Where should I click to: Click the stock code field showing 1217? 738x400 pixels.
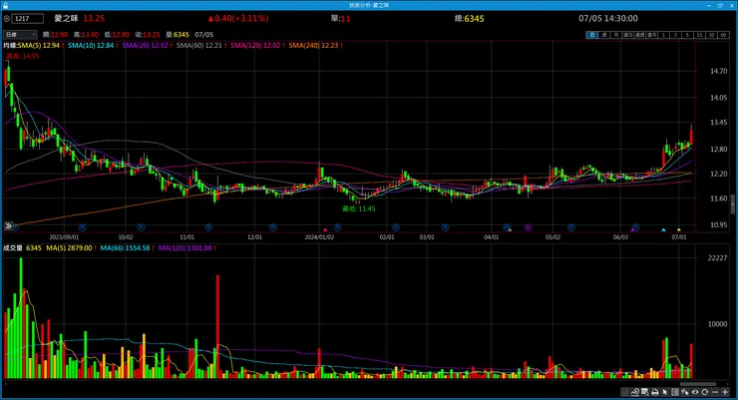(x=28, y=18)
